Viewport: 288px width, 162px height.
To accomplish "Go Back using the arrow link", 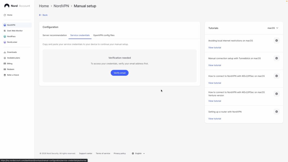I will [43, 15].
